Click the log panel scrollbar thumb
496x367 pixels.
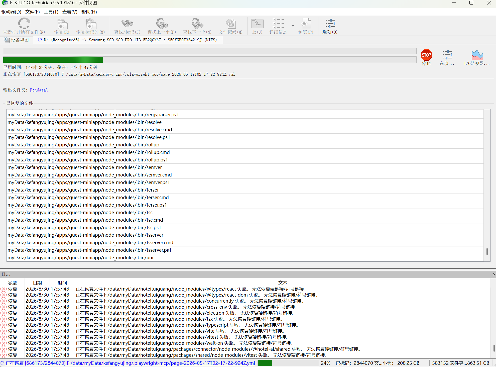494,348
